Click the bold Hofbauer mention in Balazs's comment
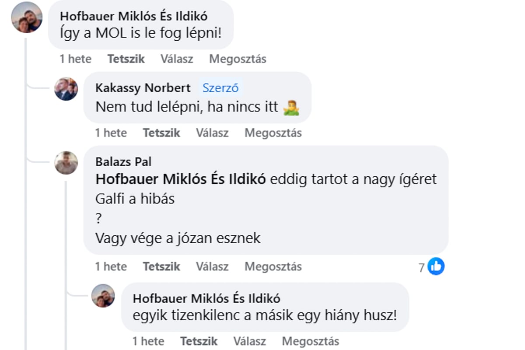This screenshot has width=525, height=350. [181, 179]
